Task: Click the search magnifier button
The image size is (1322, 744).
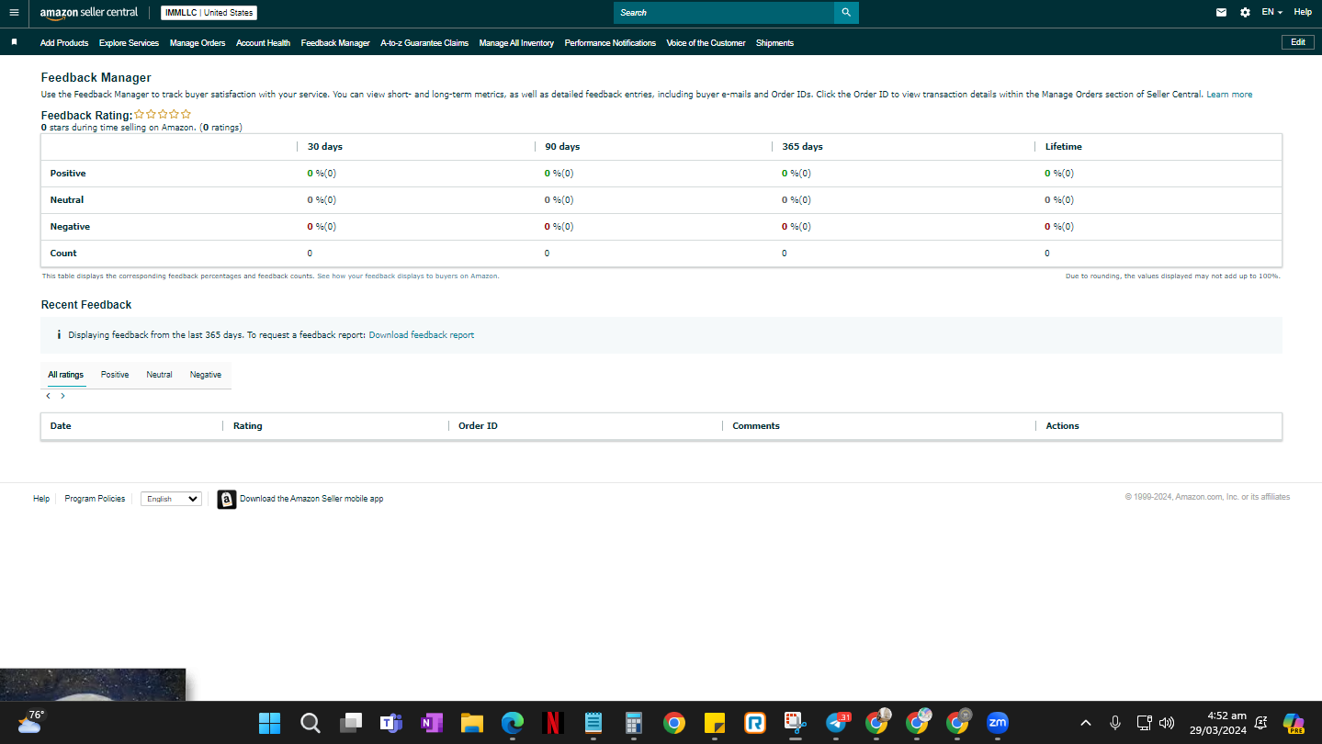Action: (846, 13)
